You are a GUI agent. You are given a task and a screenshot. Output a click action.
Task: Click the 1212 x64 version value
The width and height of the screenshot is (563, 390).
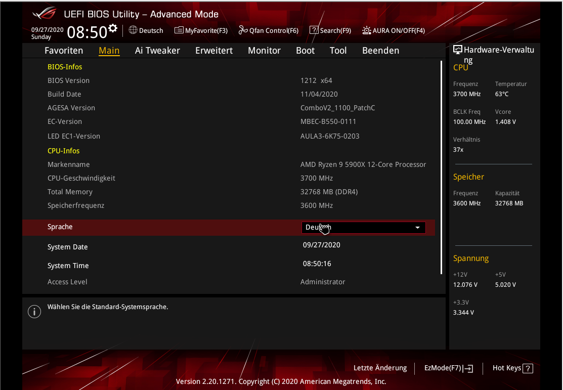coord(316,80)
